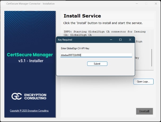Open Logs from the installer window
Screen dimensions: 161x122
point(143,82)
